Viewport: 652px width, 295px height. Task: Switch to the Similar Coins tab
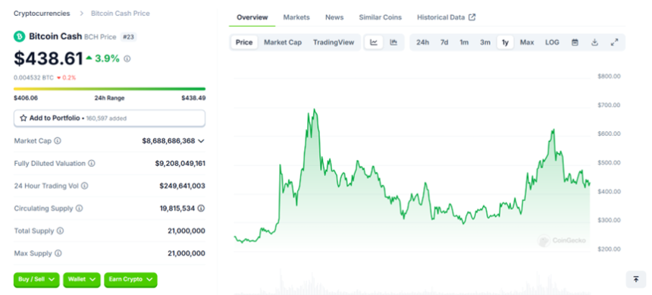380,17
